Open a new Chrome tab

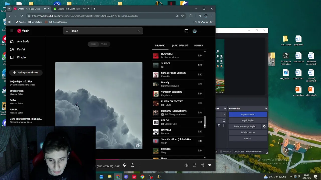(94, 9)
